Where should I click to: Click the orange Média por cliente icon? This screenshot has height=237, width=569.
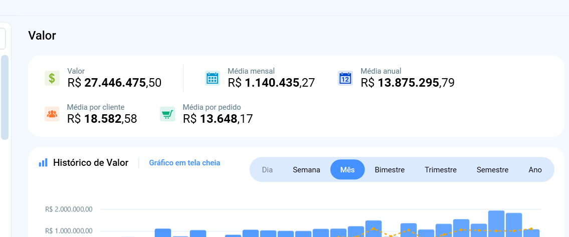coord(52,114)
